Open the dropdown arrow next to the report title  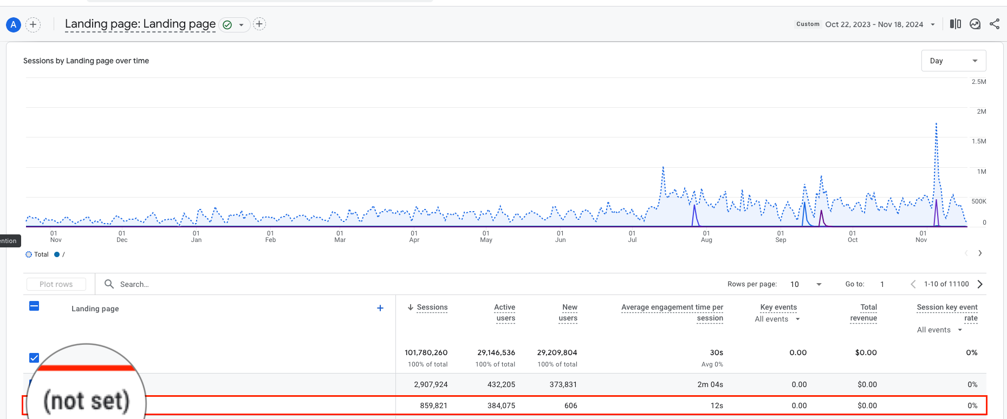tap(241, 25)
